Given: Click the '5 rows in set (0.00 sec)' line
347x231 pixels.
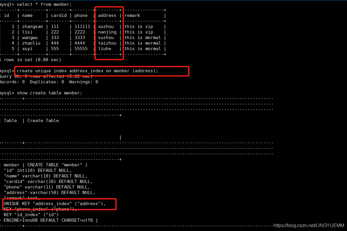Looking at the screenshot, I should pos(31,60).
